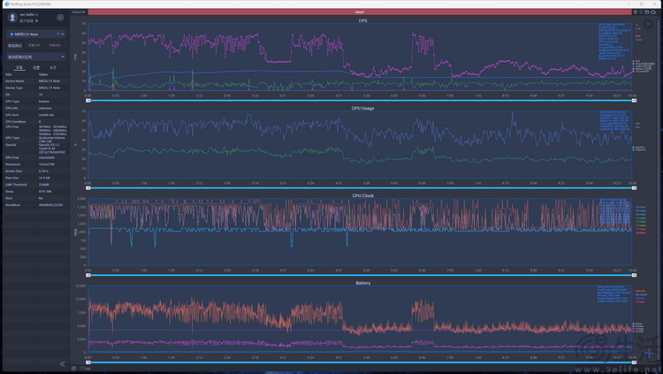
Task: Click the vertical scrollbar beside the charts
Action: [659, 190]
